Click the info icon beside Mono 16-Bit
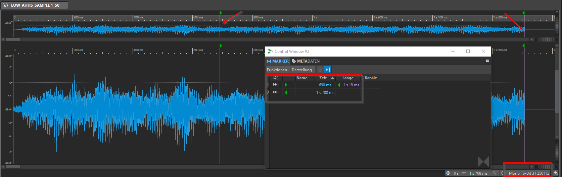 click(503, 173)
